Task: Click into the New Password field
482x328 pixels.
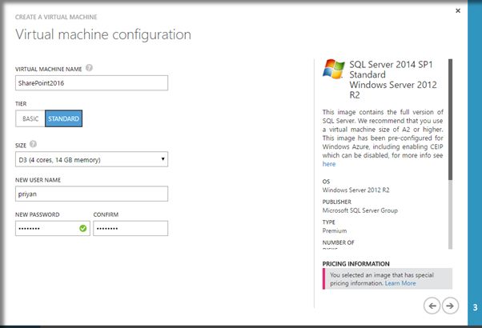Action: pos(45,228)
